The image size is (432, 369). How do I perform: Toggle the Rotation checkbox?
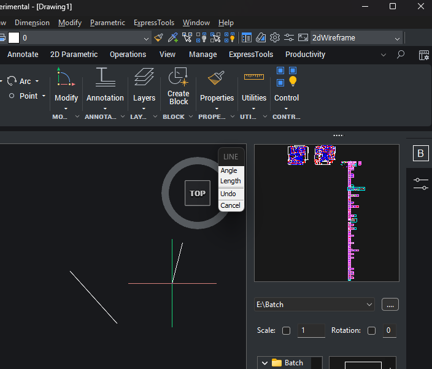pos(371,330)
